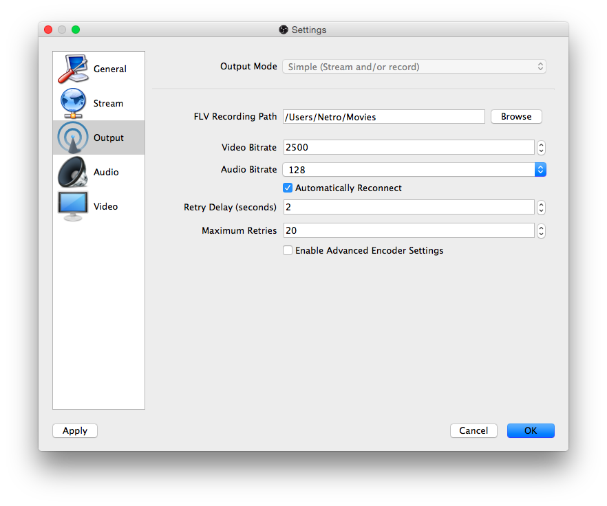This screenshot has height=506, width=607.
Task: Browse for FLV recording path
Action: coord(516,116)
